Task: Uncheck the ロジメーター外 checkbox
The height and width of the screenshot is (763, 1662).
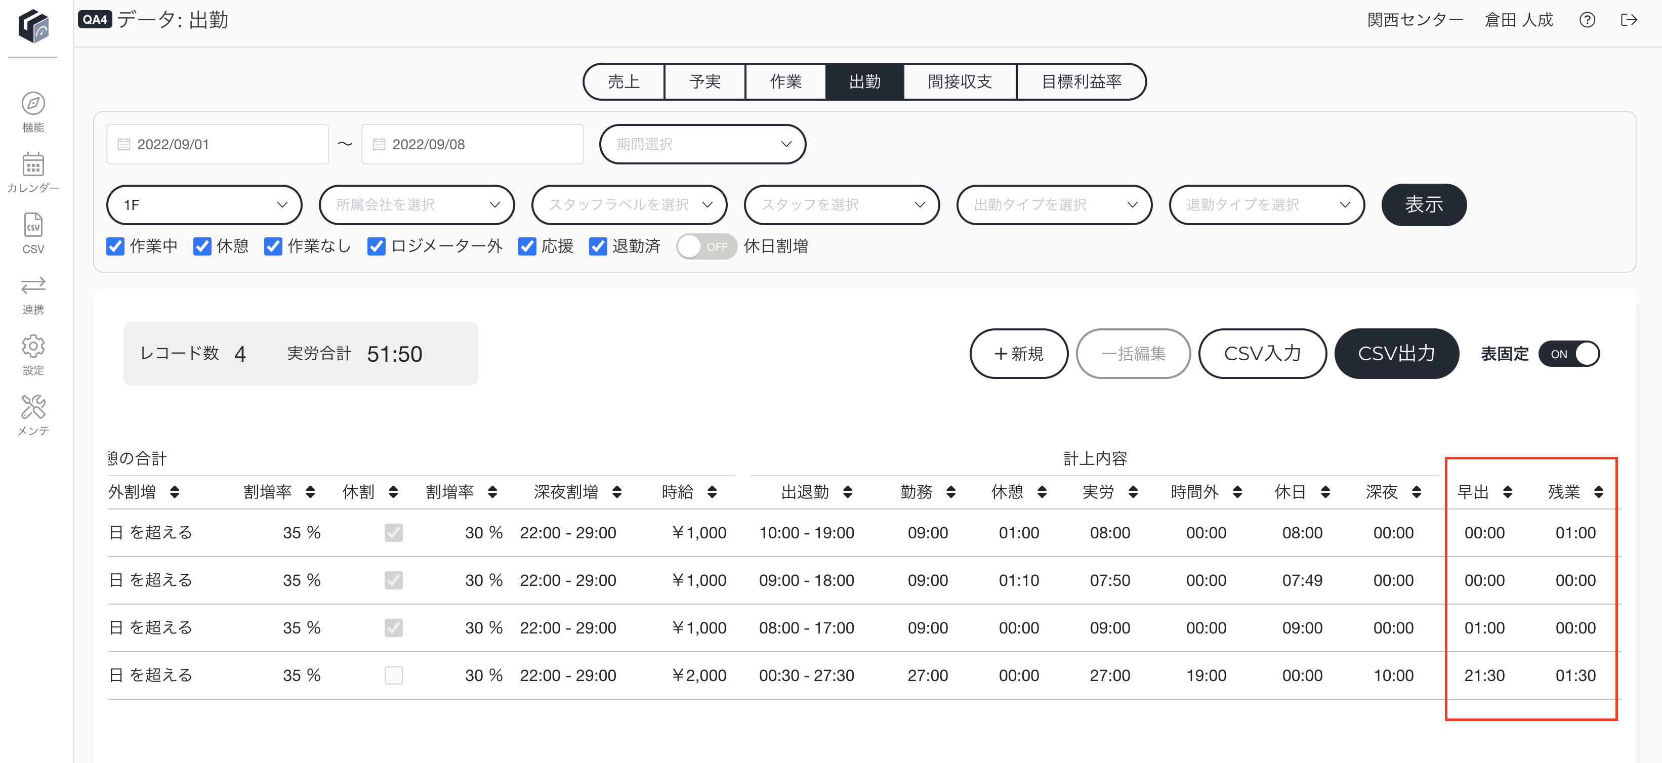Action: point(376,246)
